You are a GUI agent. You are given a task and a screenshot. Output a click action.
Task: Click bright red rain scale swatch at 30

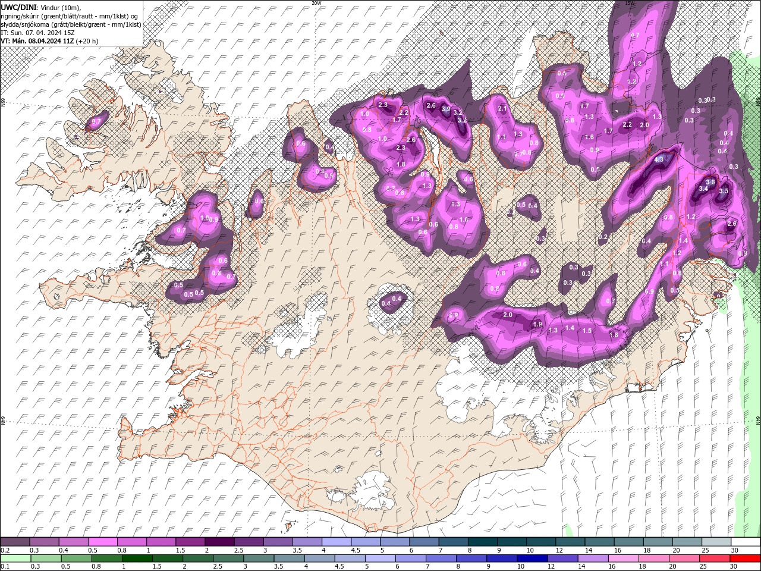tap(746, 559)
